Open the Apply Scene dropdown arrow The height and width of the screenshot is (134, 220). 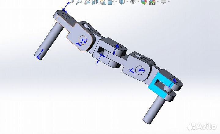[158, 2]
